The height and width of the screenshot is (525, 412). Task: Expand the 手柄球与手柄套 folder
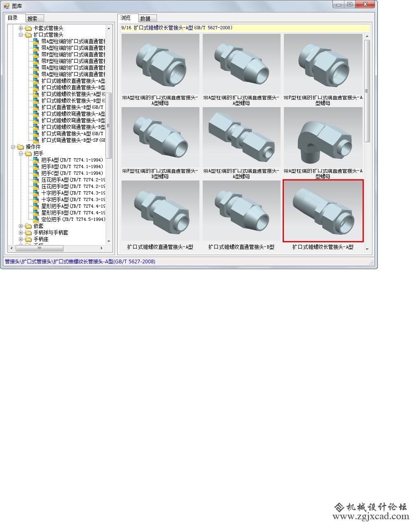pyautogui.click(x=21, y=232)
